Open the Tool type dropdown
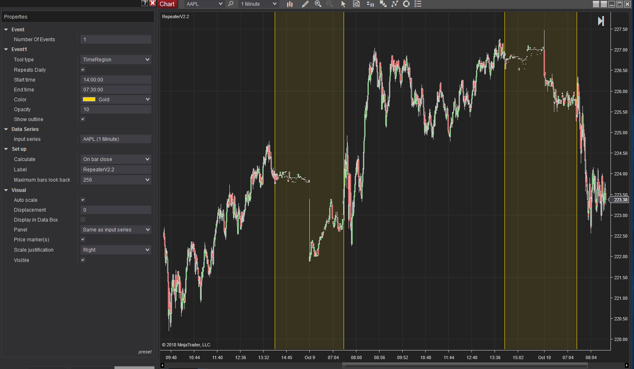This screenshot has height=369, width=634. [x=116, y=60]
